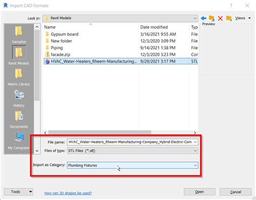Image resolution: width=256 pixels, height=200 pixels.
Task: Click the date '12/3/2020 3:09 PM'
Action: pyautogui.click(x=158, y=41)
